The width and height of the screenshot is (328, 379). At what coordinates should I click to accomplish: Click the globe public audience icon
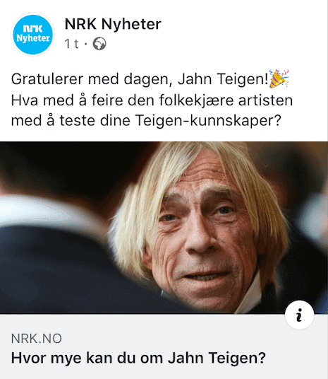(99, 44)
